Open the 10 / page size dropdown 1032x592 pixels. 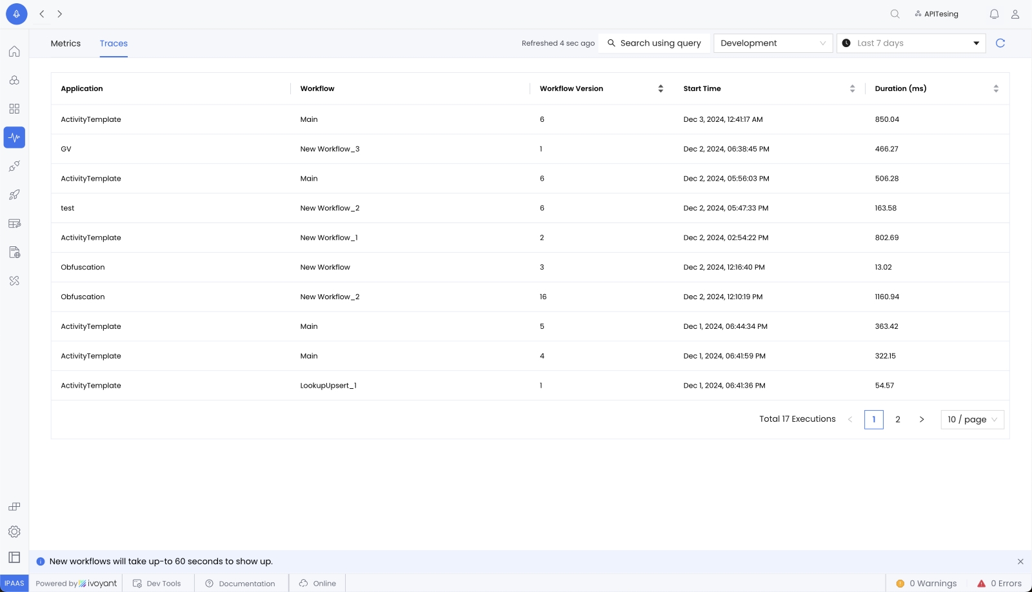[972, 420]
